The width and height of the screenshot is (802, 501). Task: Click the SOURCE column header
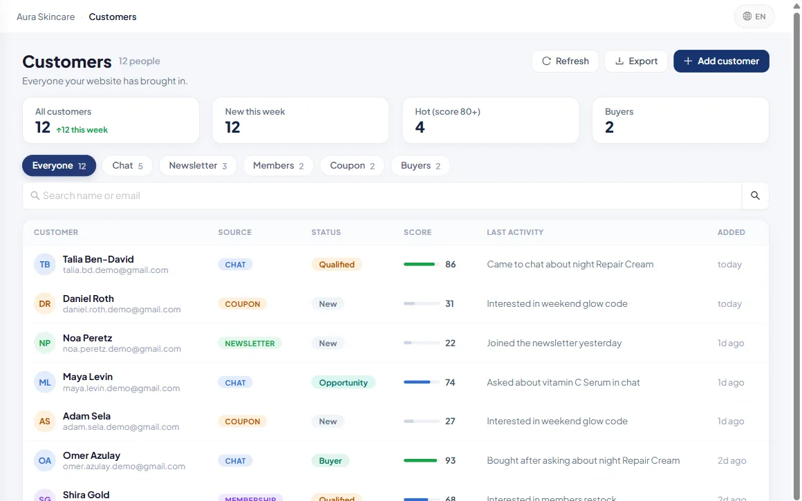coord(235,232)
